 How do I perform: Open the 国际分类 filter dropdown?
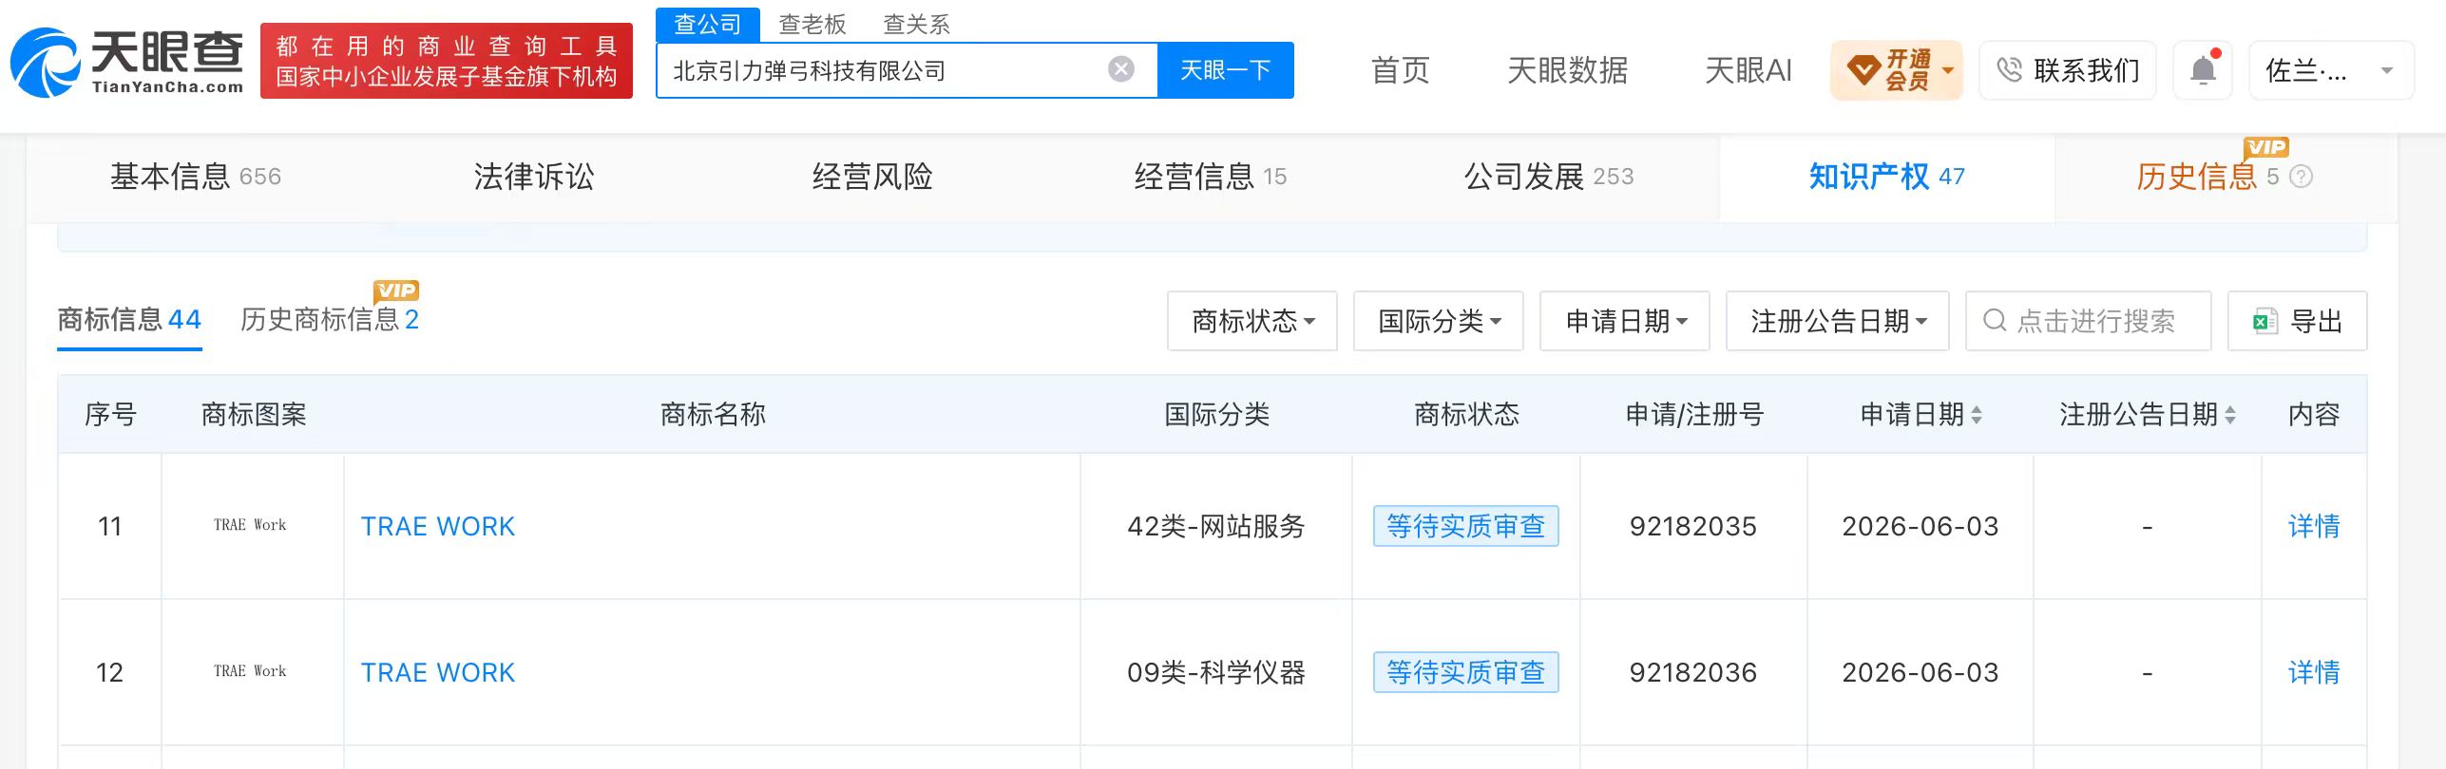pyautogui.click(x=1439, y=321)
